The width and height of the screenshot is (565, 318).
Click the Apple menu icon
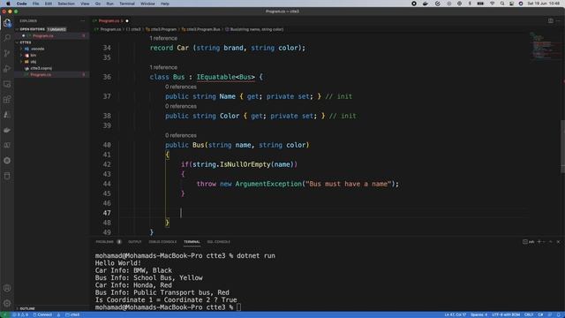pyautogui.click(x=8, y=4)
